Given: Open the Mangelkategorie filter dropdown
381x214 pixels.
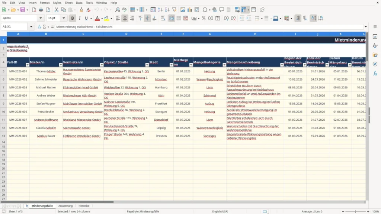Looking at the screenshot, I should click(224, 65).
